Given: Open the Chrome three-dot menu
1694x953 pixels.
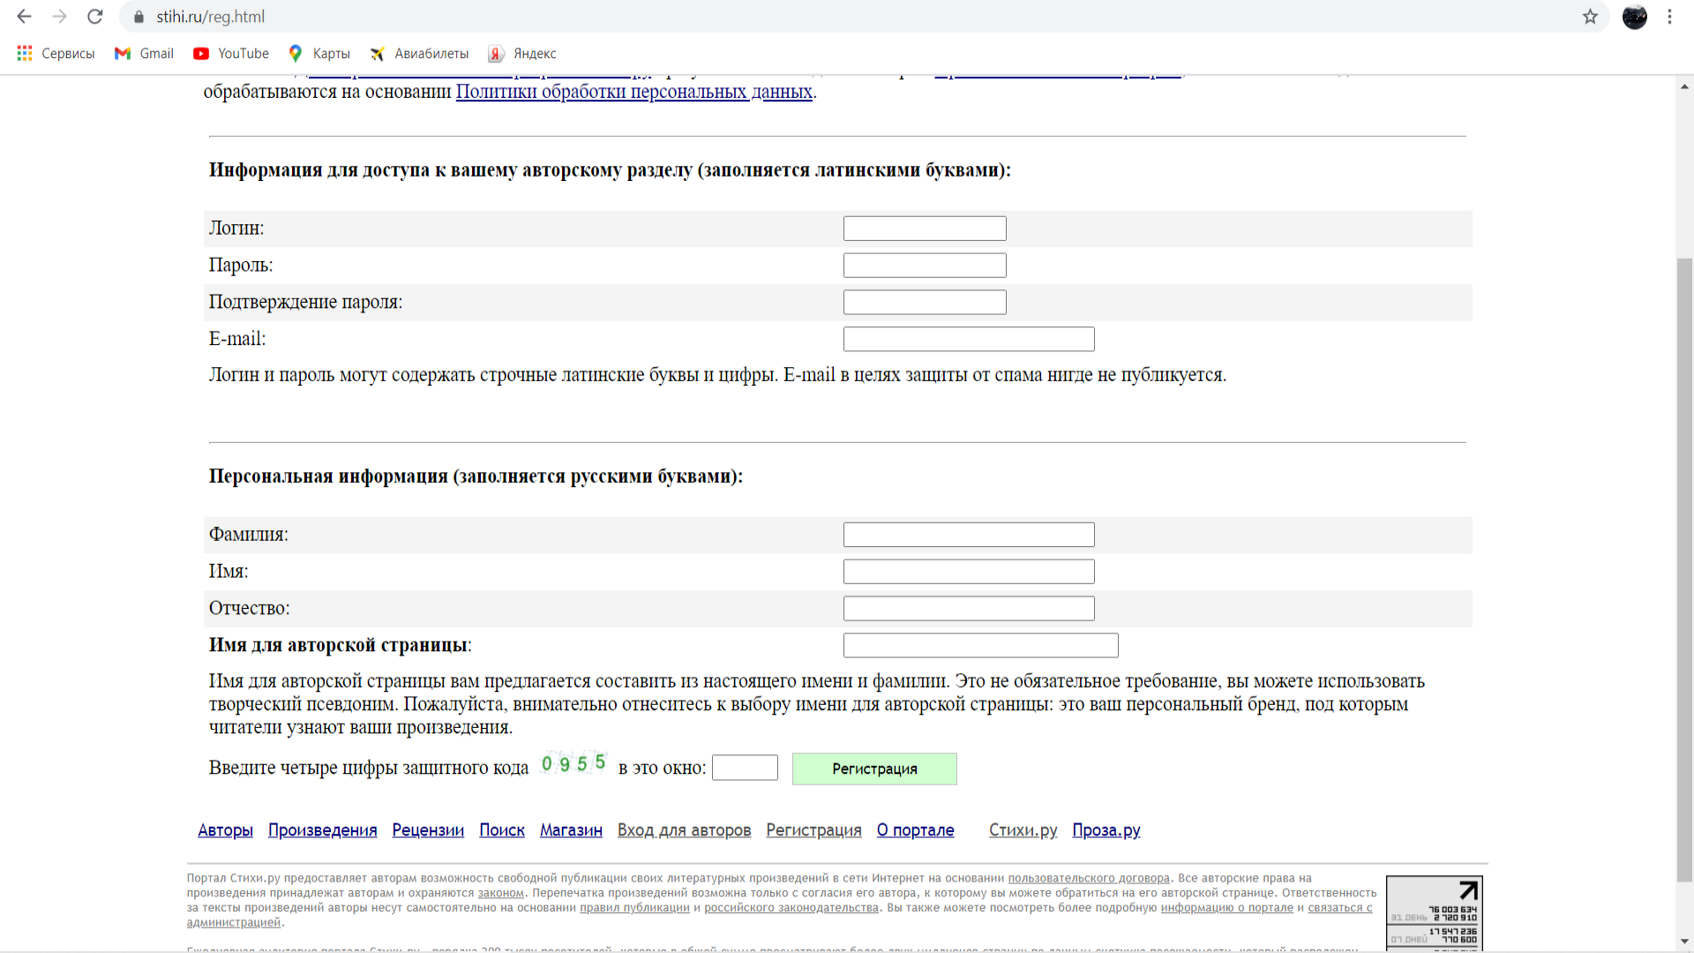Looking at the screenshot, I should click(x=1669, y=17).
